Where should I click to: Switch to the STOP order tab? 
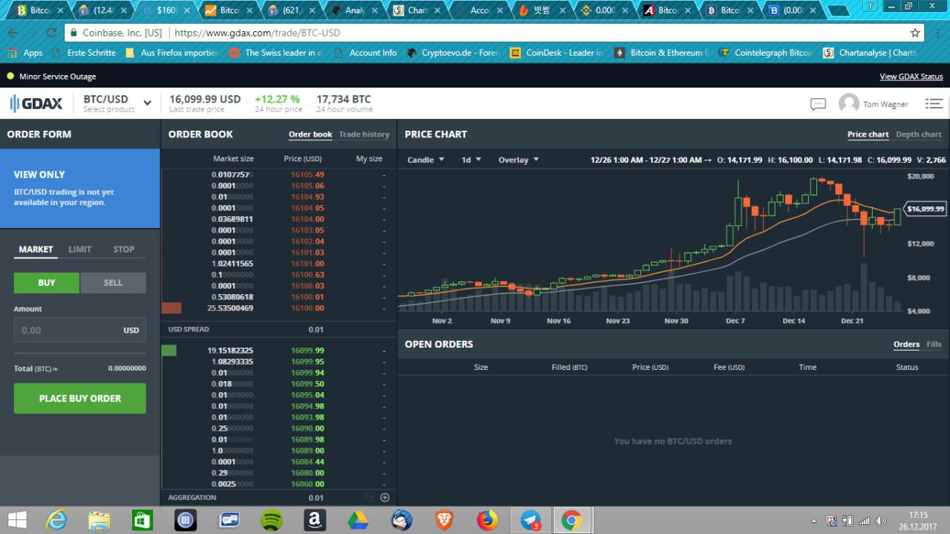tap(124, 250)
